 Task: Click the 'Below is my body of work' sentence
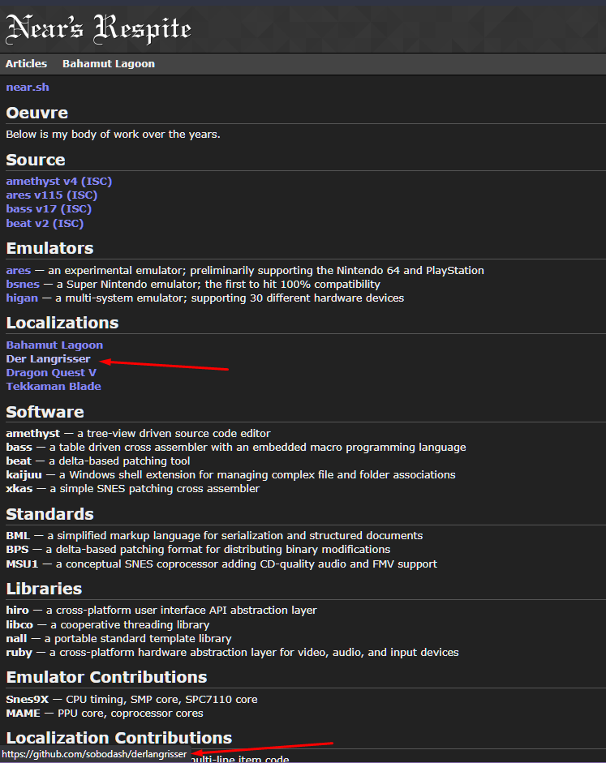[113, 135]
